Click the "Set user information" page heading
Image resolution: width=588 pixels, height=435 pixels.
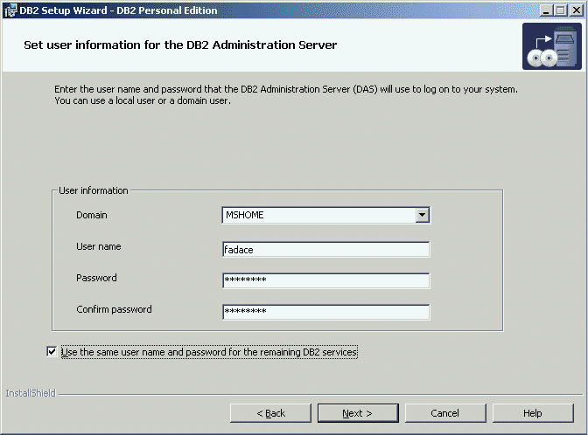tap(180, 45)
